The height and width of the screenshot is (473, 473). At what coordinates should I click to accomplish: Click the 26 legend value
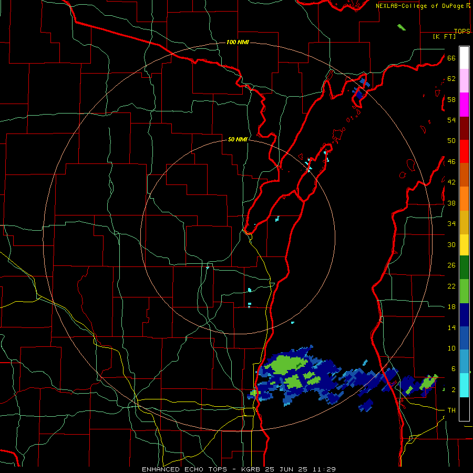[x=451, y=265]
